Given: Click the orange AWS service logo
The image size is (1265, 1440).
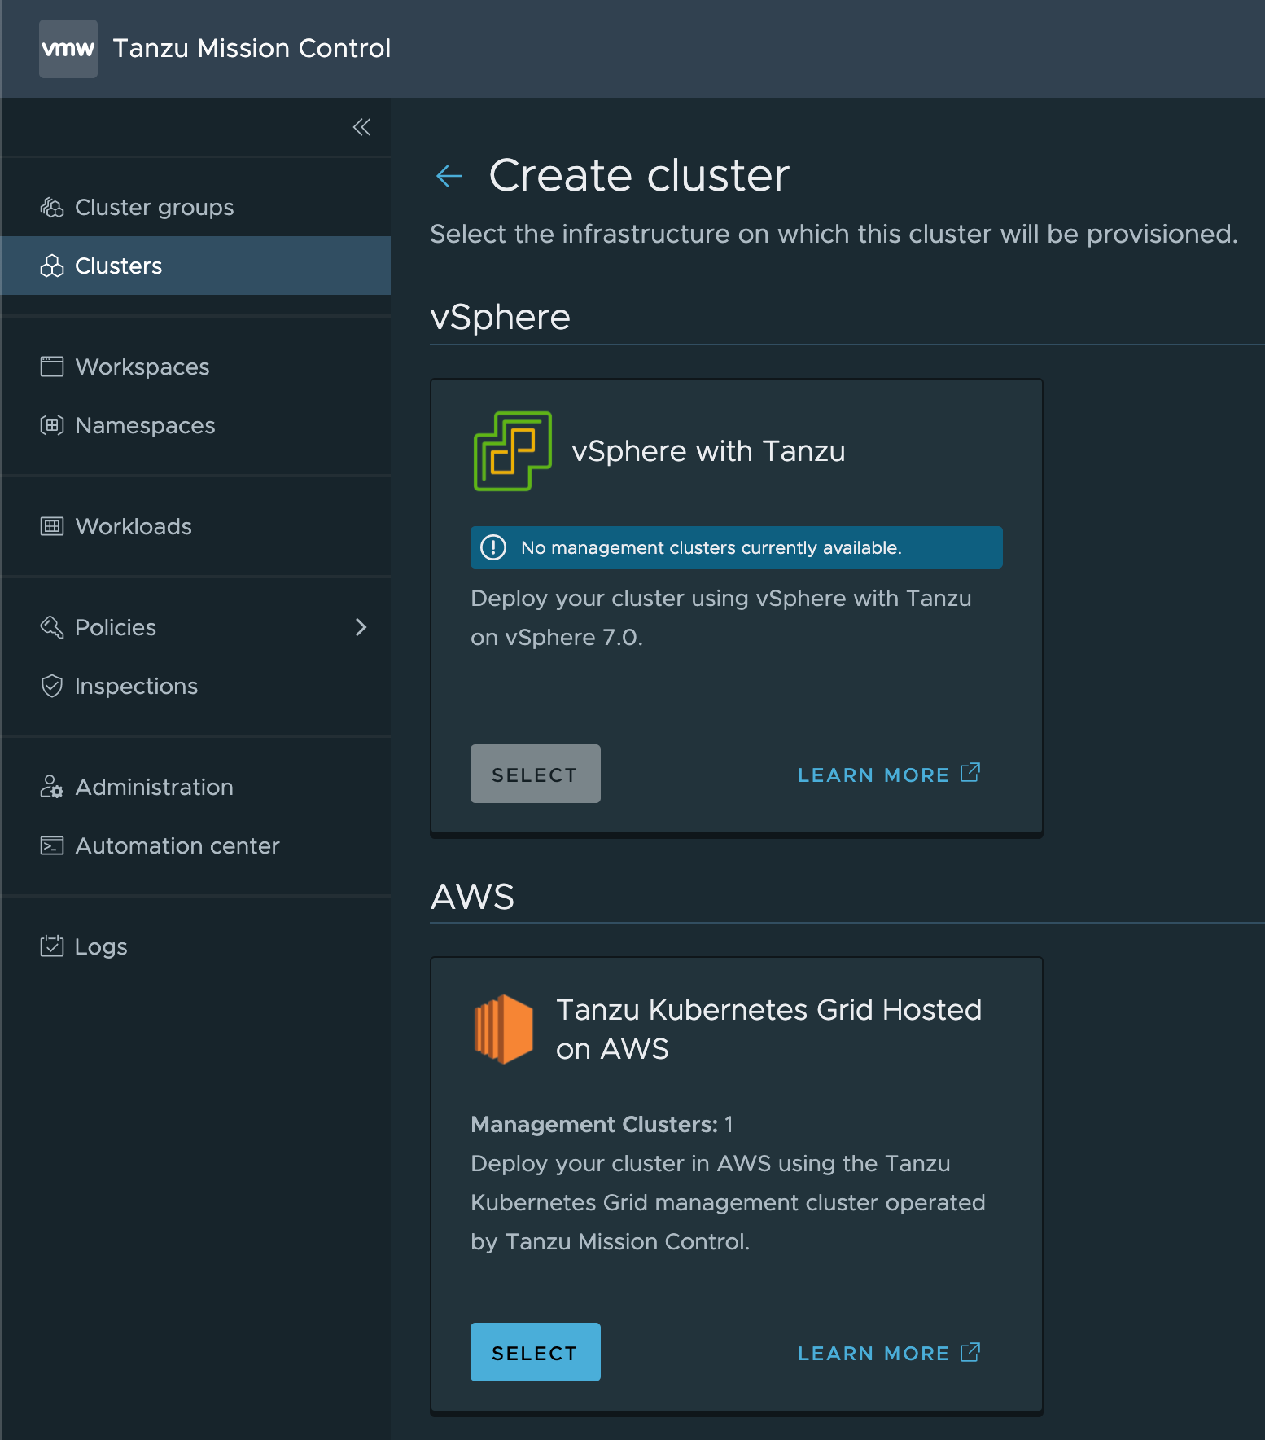Looking at the screenshot, I should point(504,1030).
